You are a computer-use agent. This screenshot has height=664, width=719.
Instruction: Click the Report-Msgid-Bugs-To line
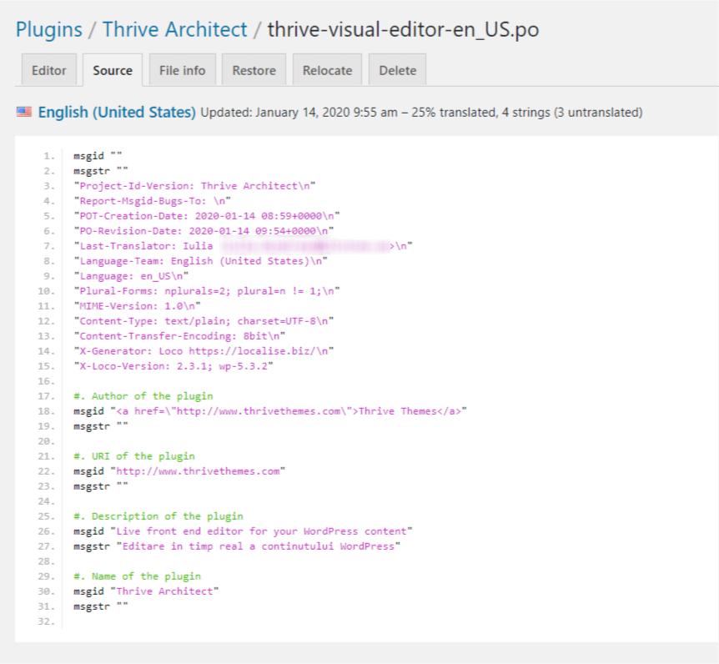(x=153, y=201)
